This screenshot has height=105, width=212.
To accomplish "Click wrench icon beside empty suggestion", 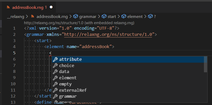I will pos(55,84).
